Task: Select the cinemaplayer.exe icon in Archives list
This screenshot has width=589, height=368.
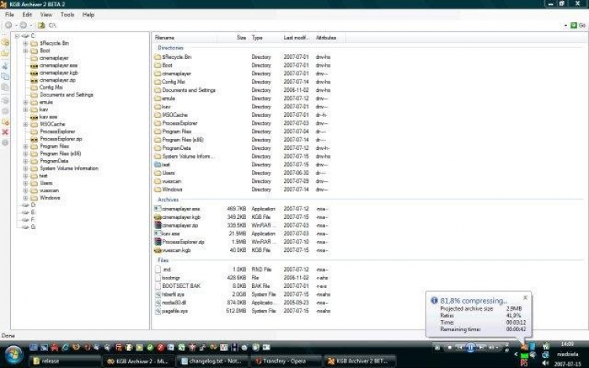Action: point(157,209)
